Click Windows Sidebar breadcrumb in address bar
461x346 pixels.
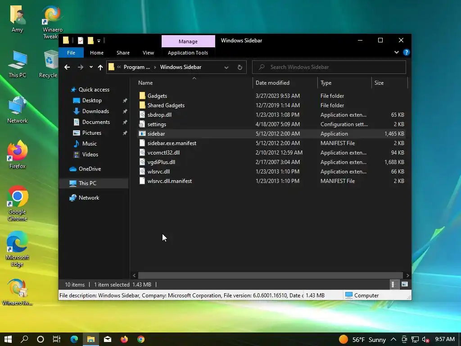[181, 67]
